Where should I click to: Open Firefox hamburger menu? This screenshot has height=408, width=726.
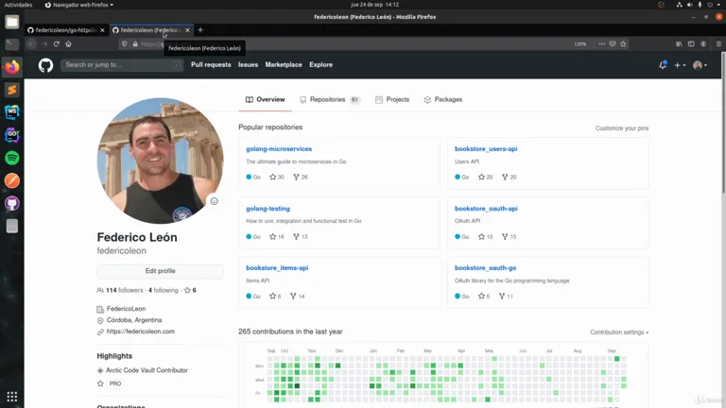pyautogui.click(x=718, y=44)
